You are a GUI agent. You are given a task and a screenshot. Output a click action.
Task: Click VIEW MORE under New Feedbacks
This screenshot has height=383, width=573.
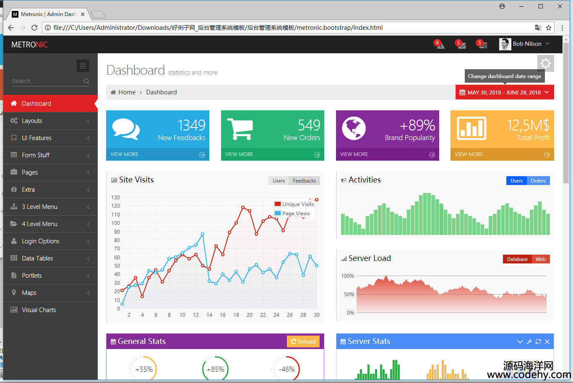click(124, 154)
